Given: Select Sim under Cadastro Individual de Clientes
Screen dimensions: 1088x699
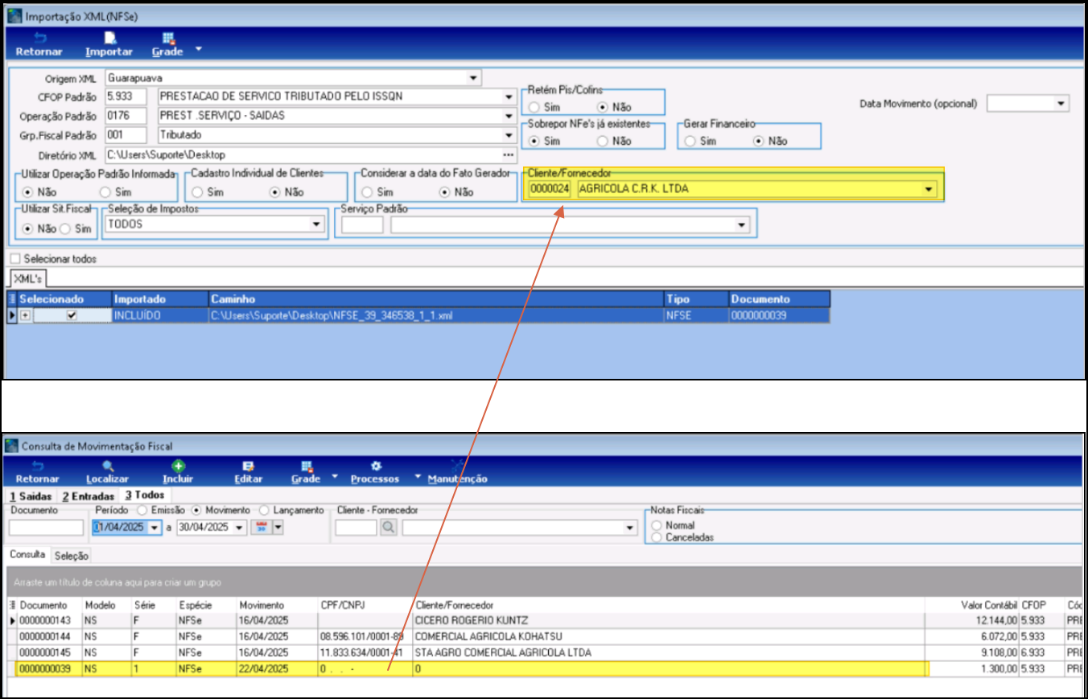Looking at the screenshot, I should (196, 192).
